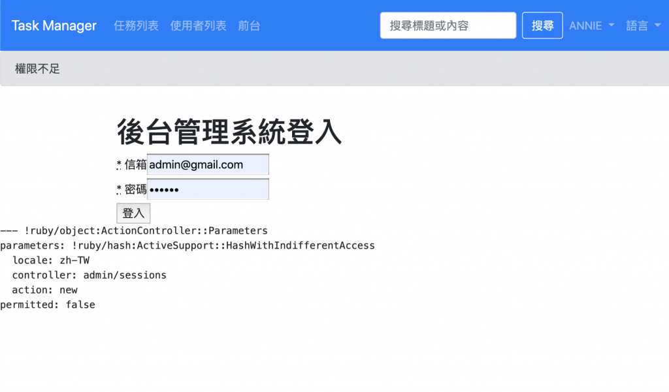Click the 後台管理系統登入 heading

coord(229,132)
